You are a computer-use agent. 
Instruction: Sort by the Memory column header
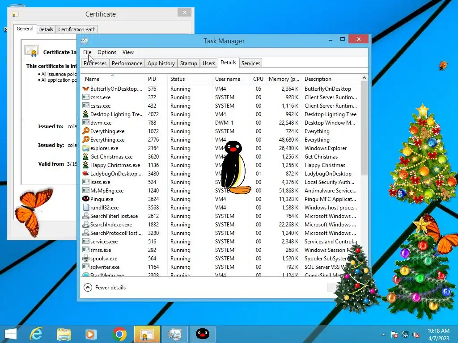click(284, 79)
